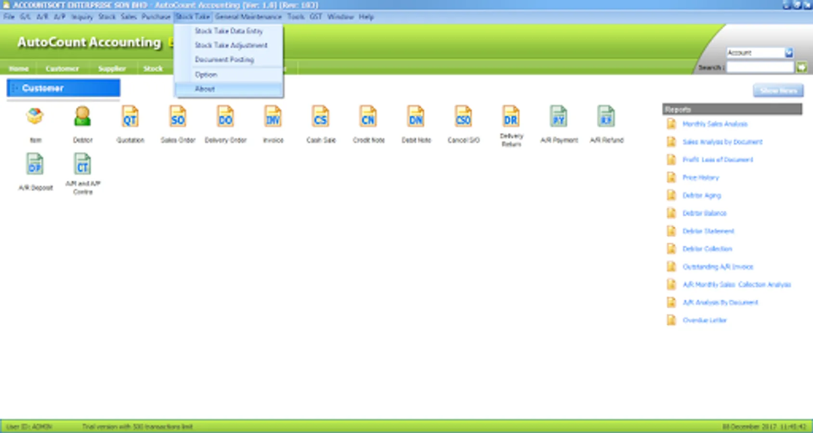
Task: Choose Stock Take Adjustment menu item
Action: (229, 45)
